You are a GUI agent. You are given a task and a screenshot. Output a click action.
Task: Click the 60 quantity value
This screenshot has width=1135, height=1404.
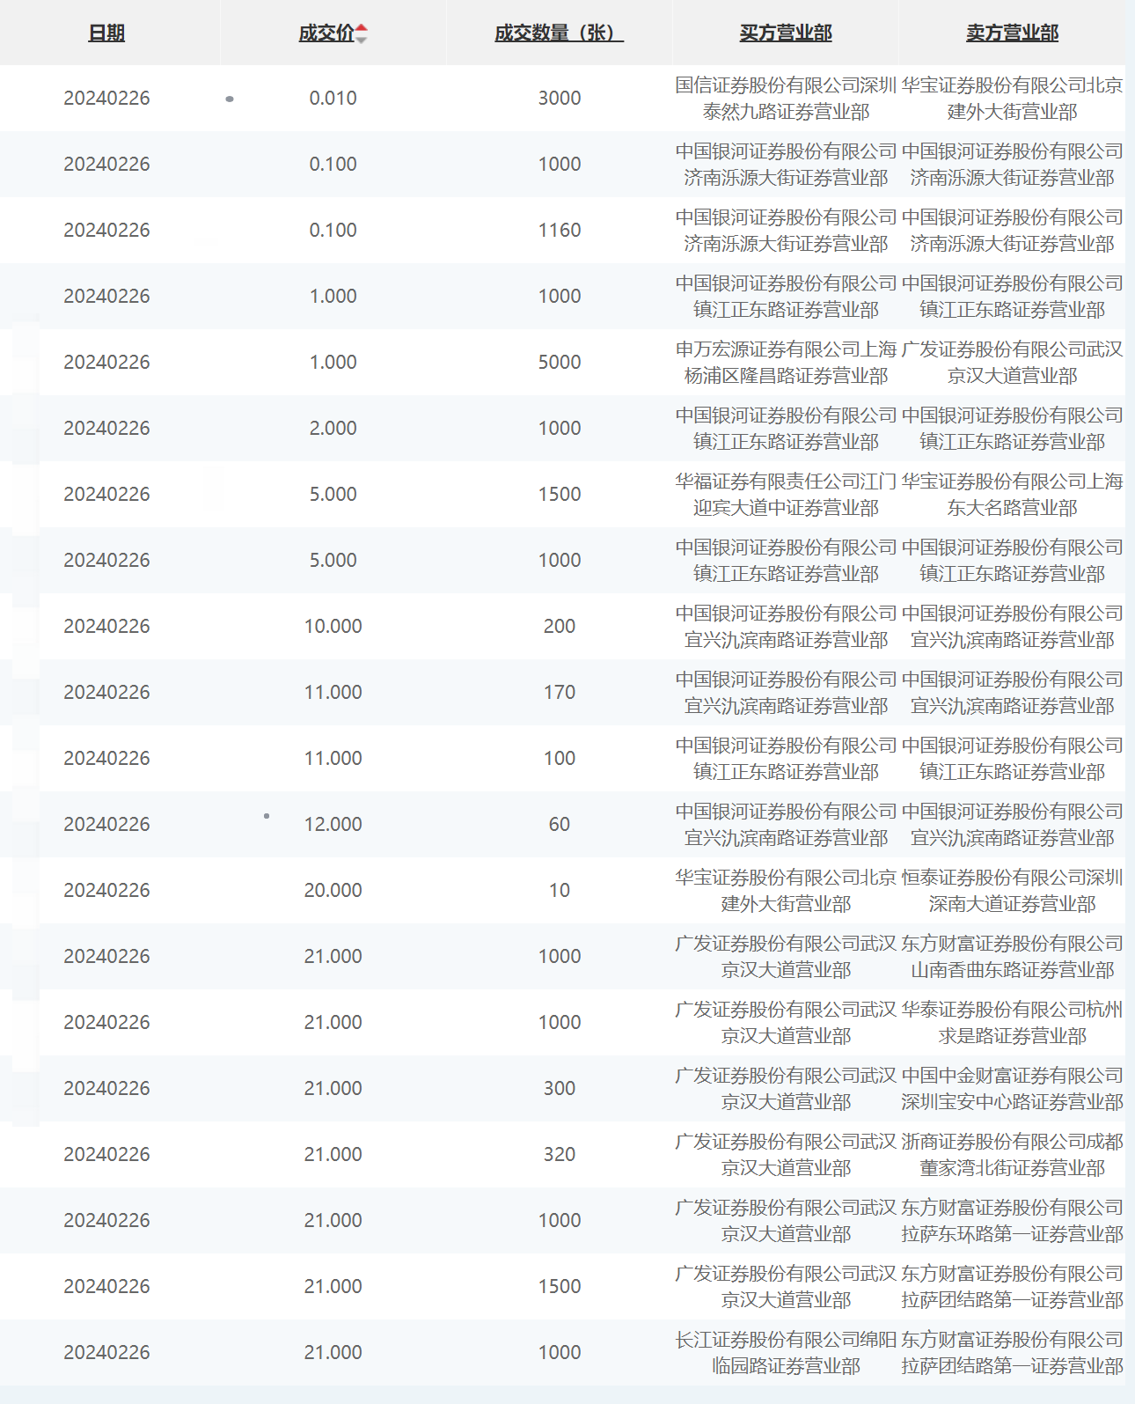pos(560,824)
